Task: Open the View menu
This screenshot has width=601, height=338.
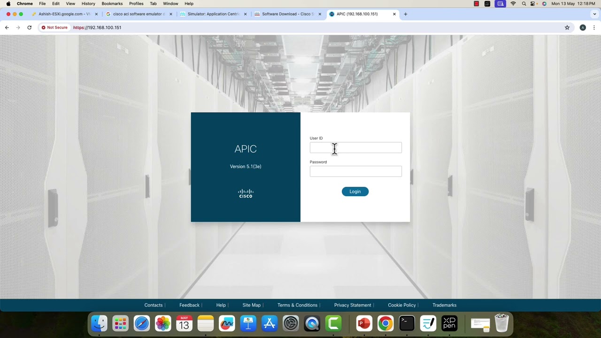Action: 70,4
